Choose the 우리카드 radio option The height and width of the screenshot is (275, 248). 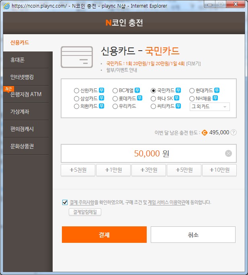[x=115, y=107]
